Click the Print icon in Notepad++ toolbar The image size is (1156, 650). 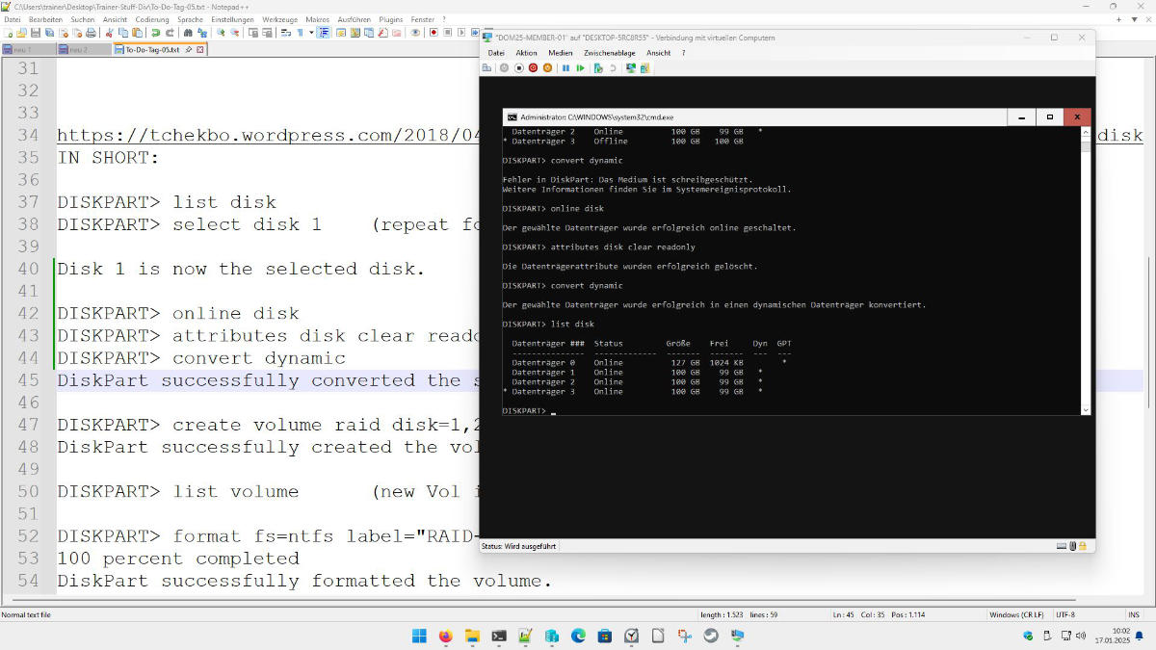(91, 32)
